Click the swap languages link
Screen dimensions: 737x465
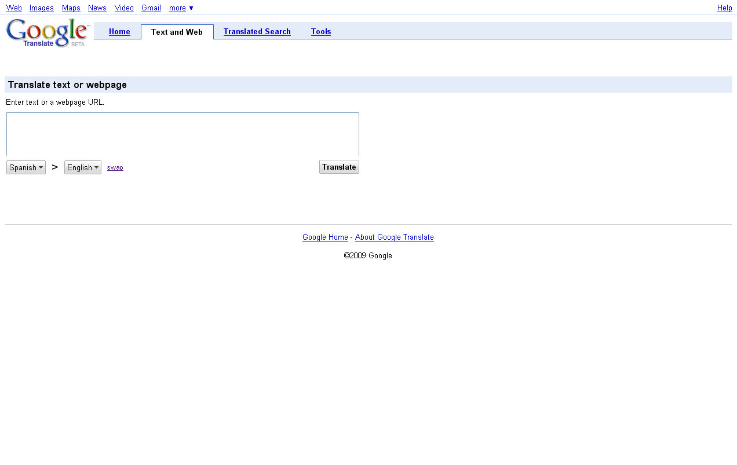pos(115,167)
